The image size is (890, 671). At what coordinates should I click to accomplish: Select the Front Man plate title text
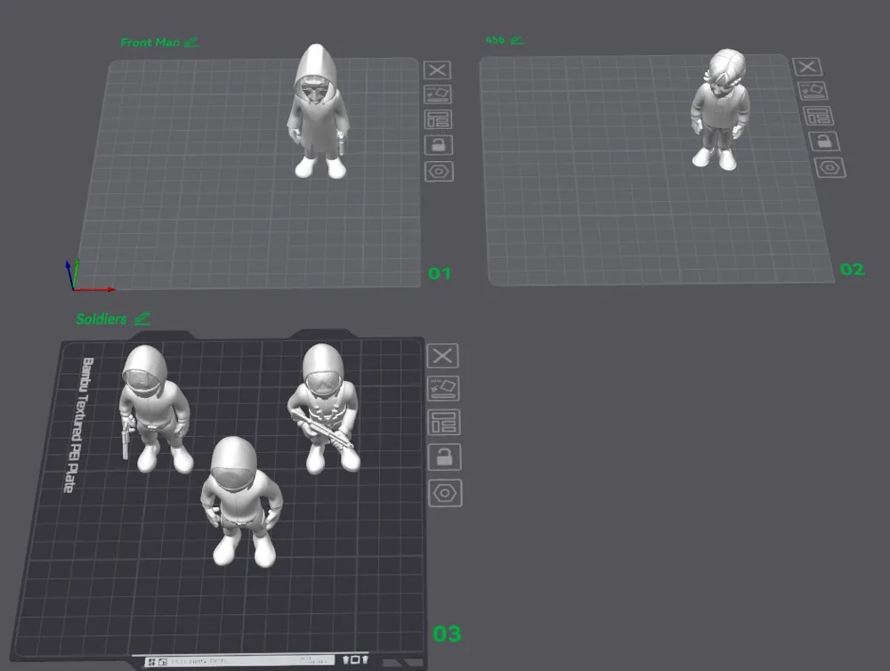pos(150,43)
